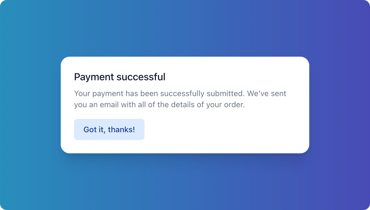Select the Payment successful heading
Viewport: 370px width, 210px height.
(x=120, y=77)
